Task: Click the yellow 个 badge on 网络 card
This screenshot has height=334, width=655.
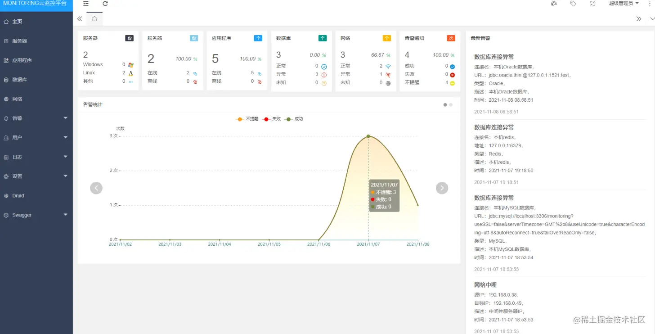Action: pos(387,38)
